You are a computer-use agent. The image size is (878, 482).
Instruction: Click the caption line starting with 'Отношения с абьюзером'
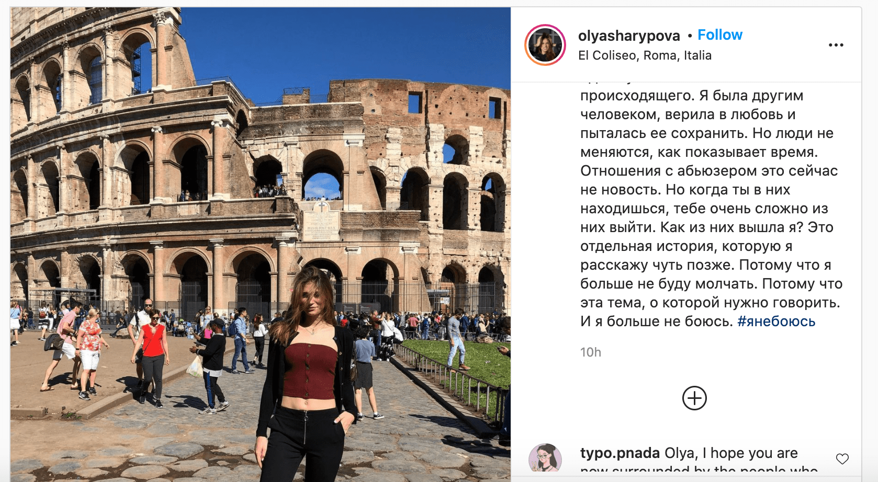(x=709, y=171)
